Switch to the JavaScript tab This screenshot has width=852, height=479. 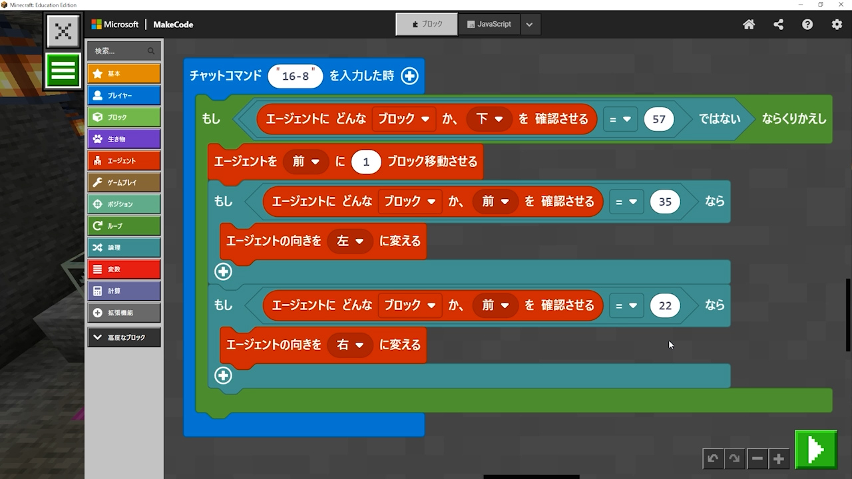point(489,25)
